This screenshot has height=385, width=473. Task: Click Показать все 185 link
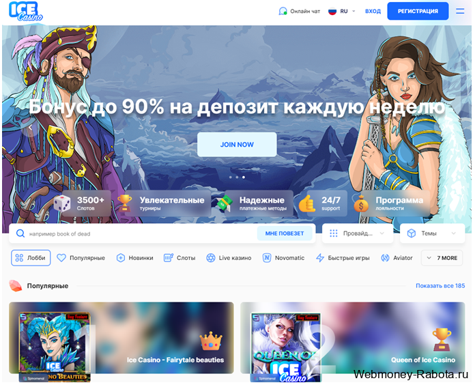440,286
